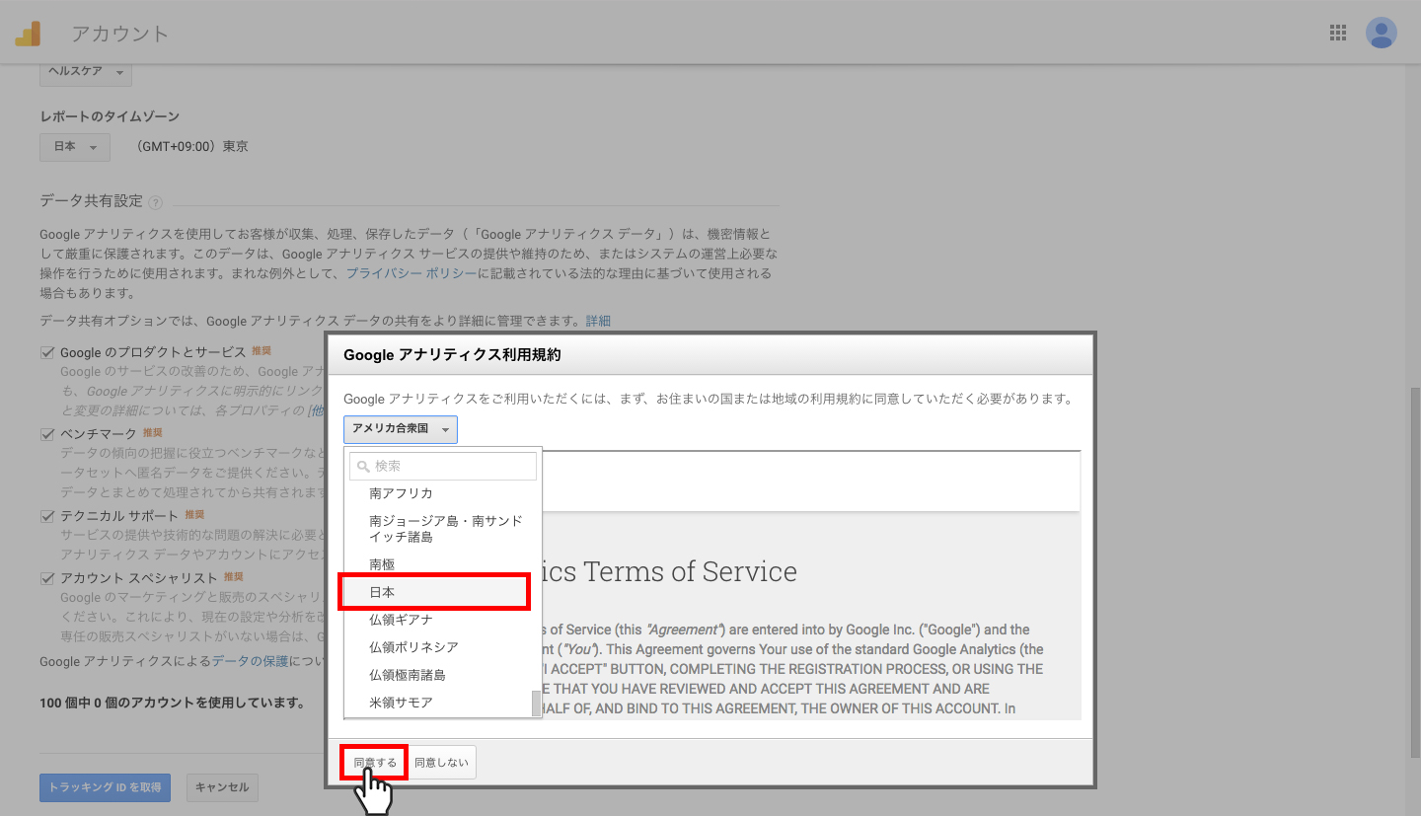The height and width of the screenshot is (816, 1421).
Task: Click the 同意しない button
Action: pyautogui.click(x=441, y=763)
